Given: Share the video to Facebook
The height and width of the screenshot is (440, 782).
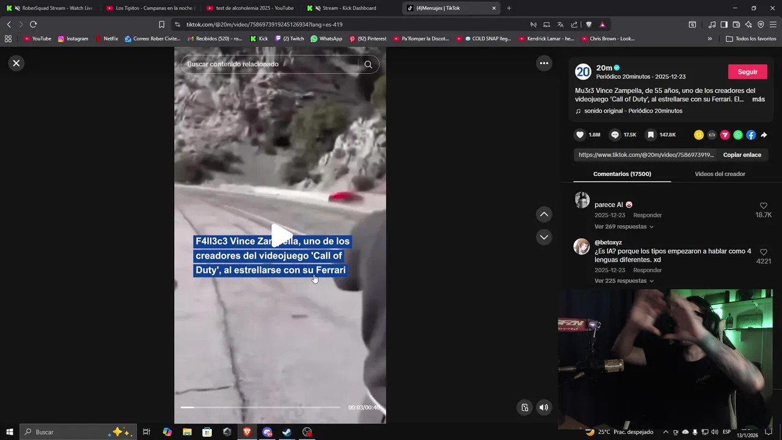Looking at the screenshot, I should click(751, 134).
